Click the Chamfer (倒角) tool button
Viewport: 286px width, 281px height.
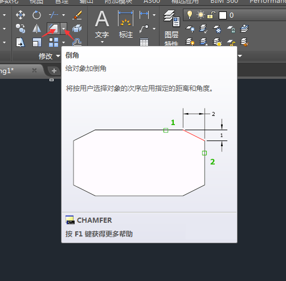[54, 29]
